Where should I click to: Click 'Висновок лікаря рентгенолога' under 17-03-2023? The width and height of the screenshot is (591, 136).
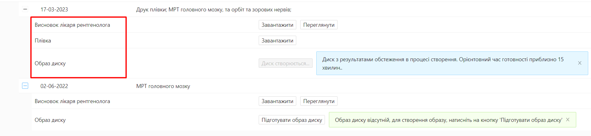pyautogui.click(x=72, y=25)
